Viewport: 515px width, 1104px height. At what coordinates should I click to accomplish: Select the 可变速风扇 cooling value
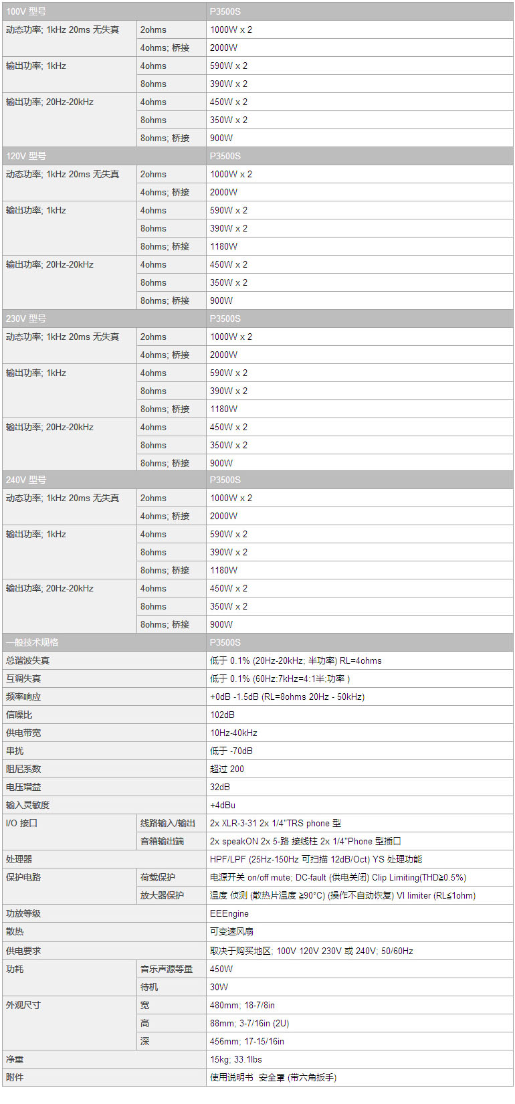pyautogui.click(x=231, y=931)
